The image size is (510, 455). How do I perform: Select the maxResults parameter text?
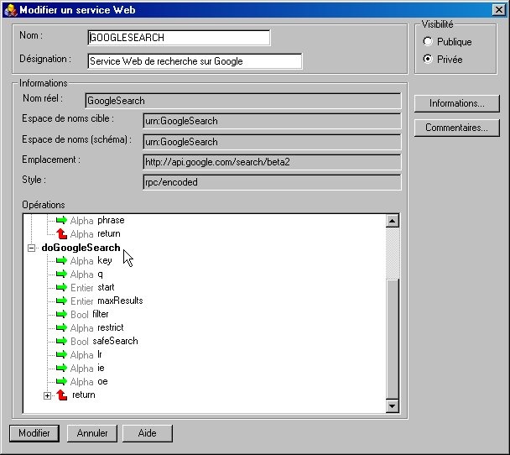(x=120, y=301)
